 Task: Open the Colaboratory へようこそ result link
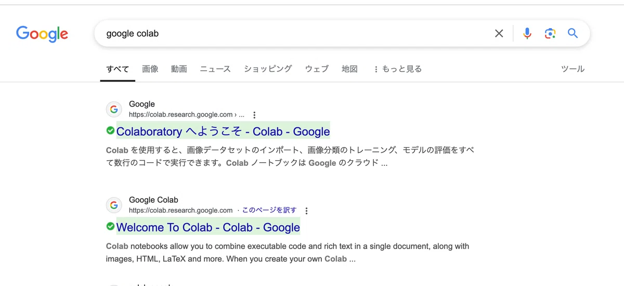(x=223, y=132)
